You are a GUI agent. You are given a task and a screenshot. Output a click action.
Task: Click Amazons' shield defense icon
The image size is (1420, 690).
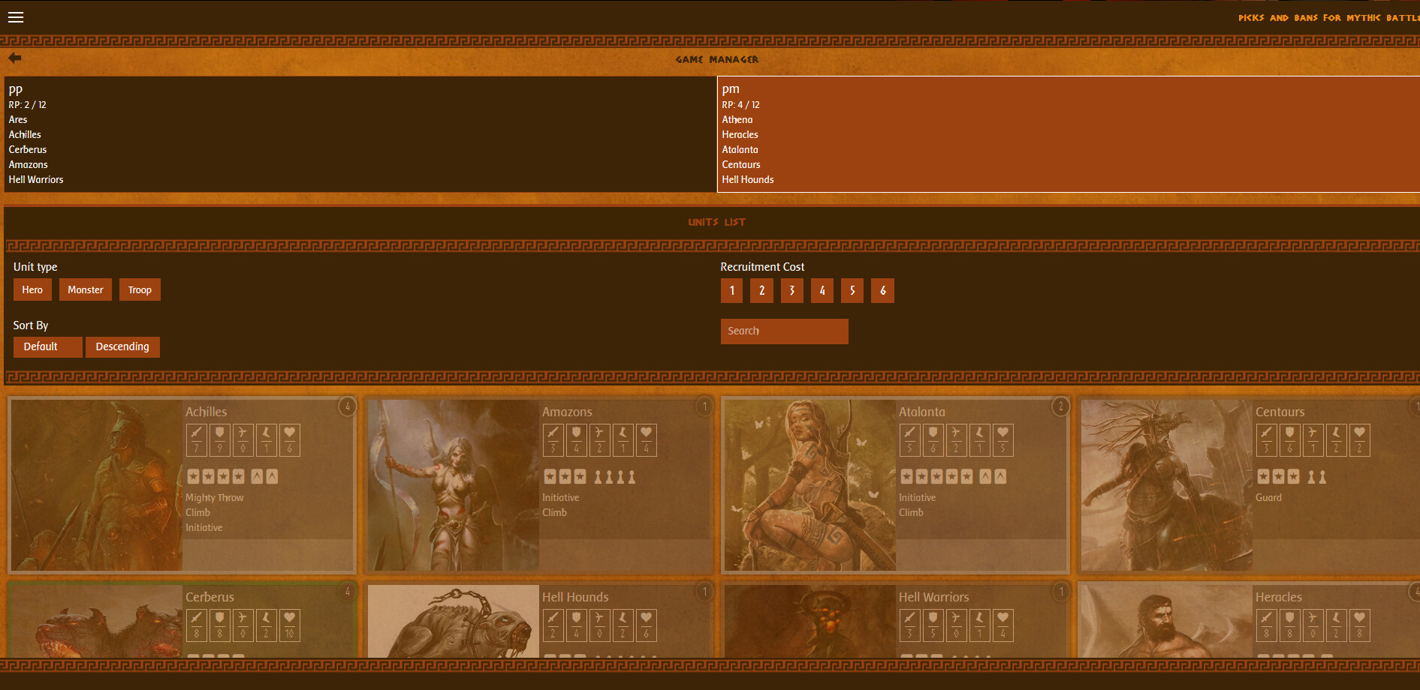click(576, 440)
